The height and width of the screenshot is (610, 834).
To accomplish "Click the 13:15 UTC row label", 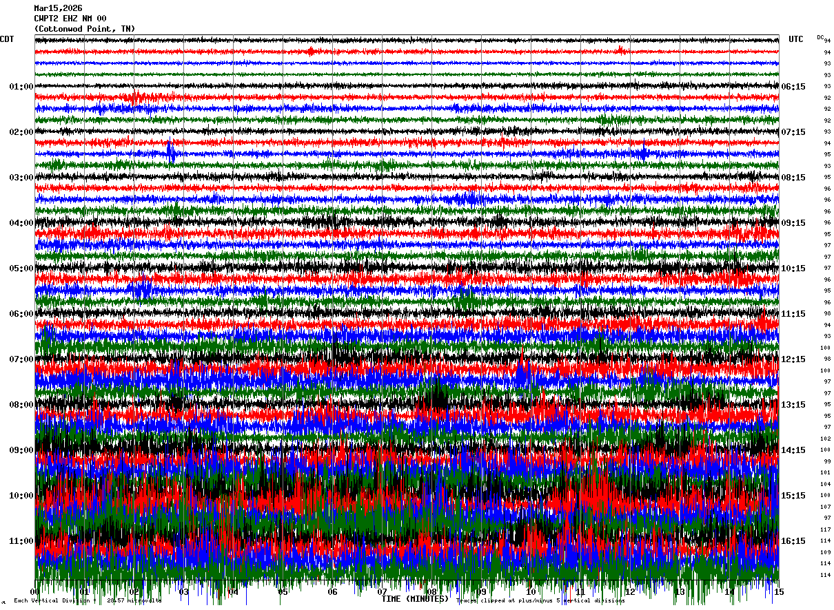I will [793, 405].
